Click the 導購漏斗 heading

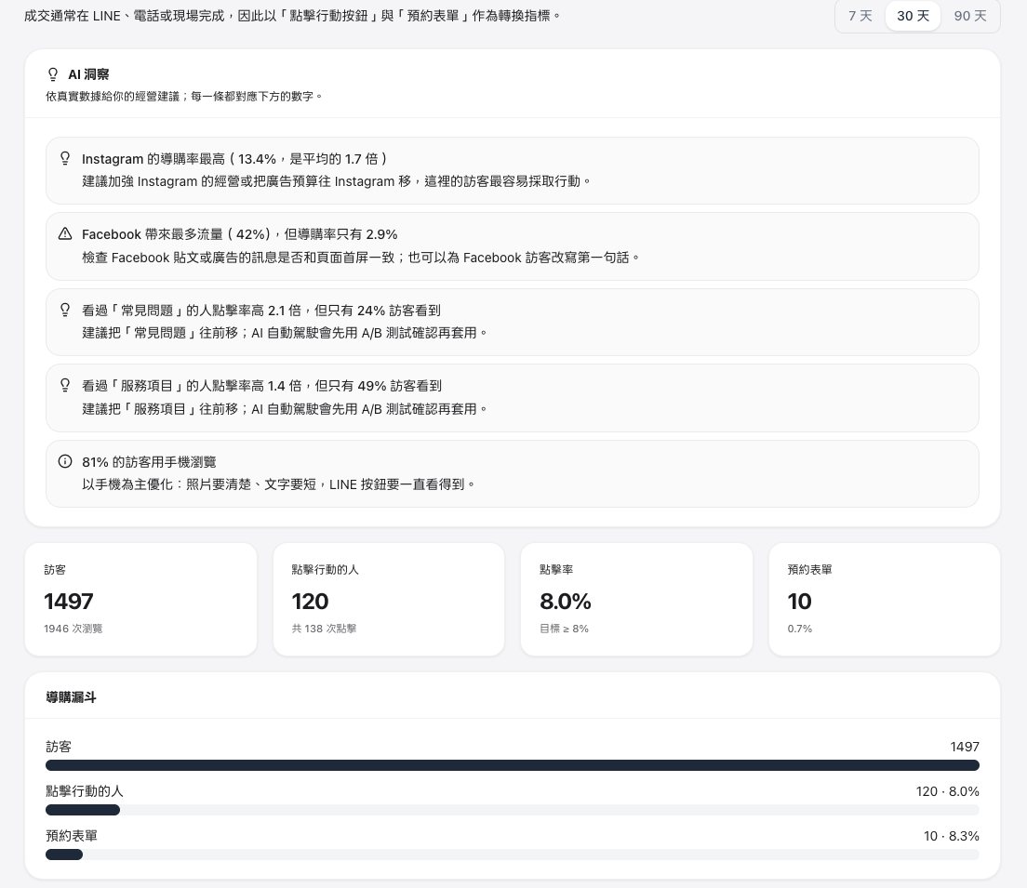point(71,696)
